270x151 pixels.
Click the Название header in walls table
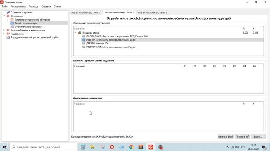coord(79,29)
